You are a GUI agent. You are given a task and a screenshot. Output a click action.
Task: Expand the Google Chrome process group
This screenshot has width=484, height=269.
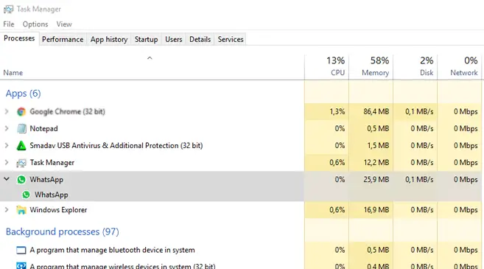(7, 111)
